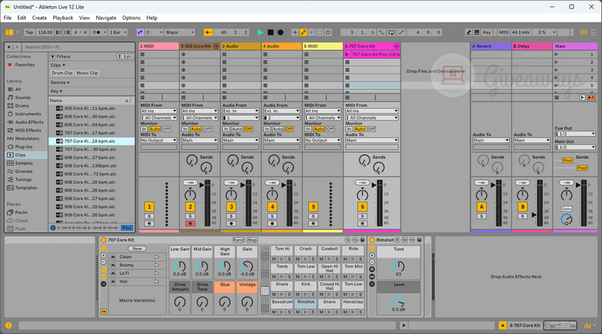The width and height of the screenshot is (602, 334).
Task: Select the Kick drum pad
Action: click(x=306, y=285)
